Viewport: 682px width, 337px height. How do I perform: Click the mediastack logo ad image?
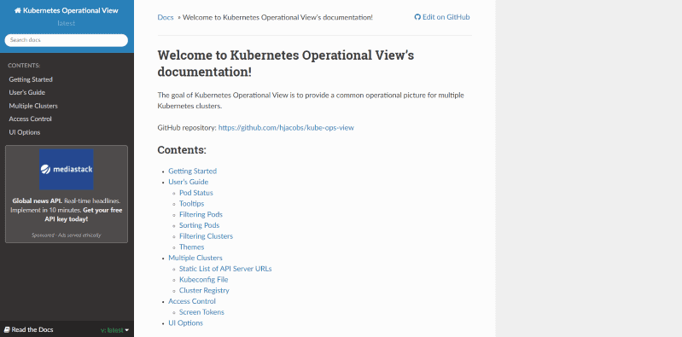(x=66, y=169)
